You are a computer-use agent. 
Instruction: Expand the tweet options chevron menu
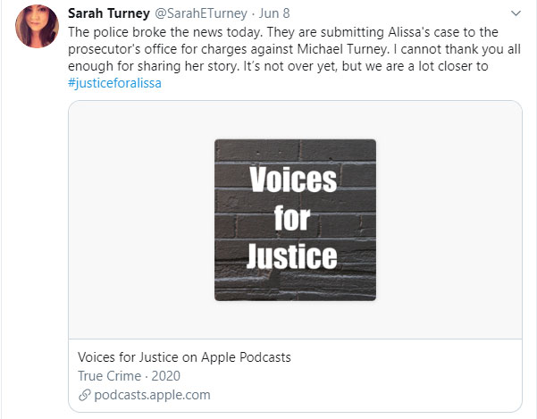[x=516, y=13]
